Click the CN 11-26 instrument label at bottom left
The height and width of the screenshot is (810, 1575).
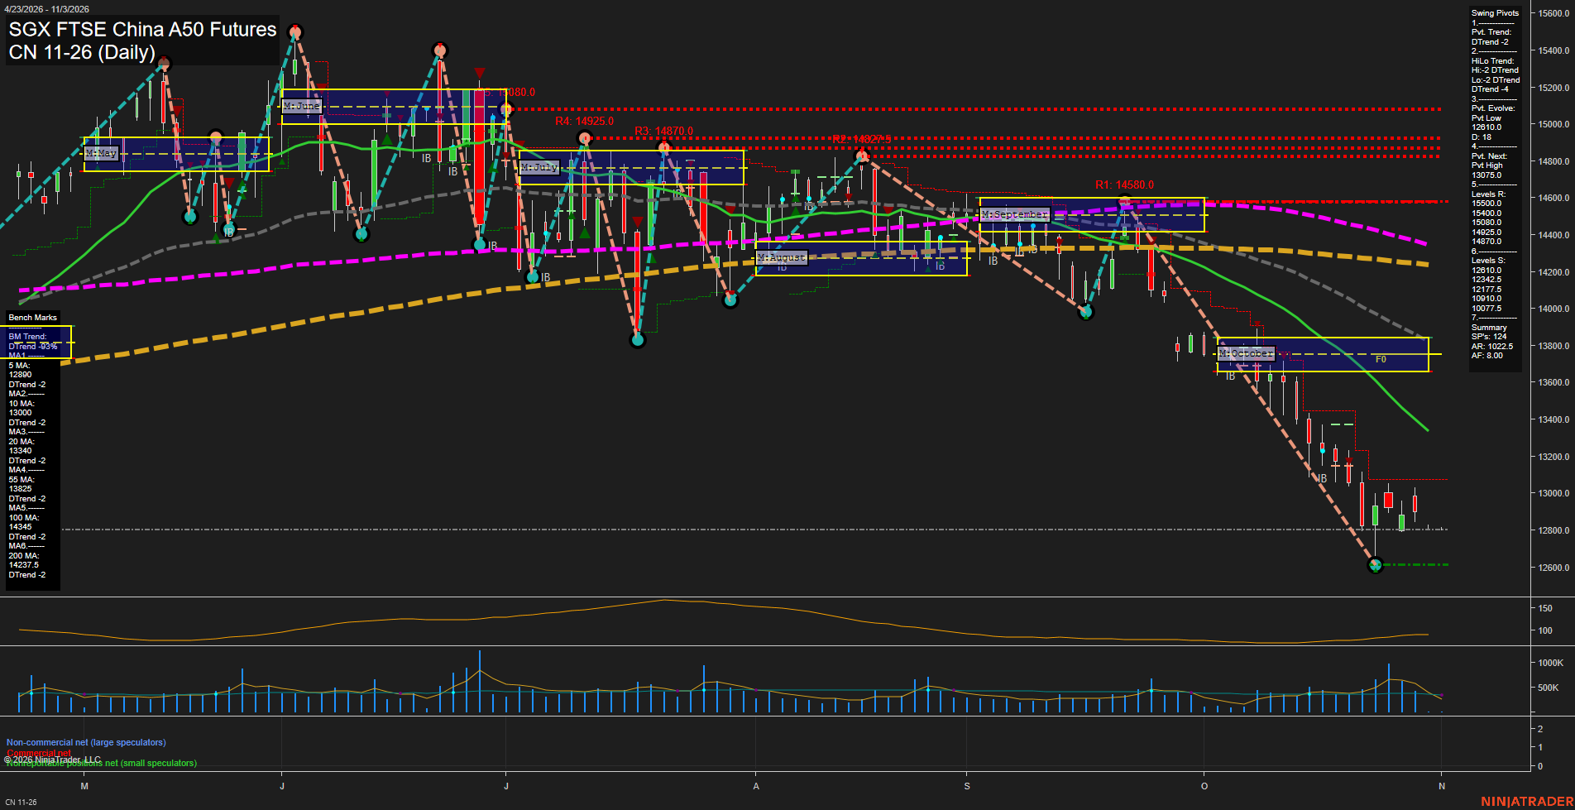(x=21, y=803)
